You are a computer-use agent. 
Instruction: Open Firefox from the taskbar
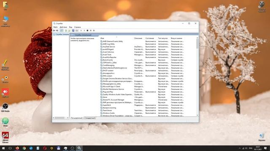coord(17,148)
